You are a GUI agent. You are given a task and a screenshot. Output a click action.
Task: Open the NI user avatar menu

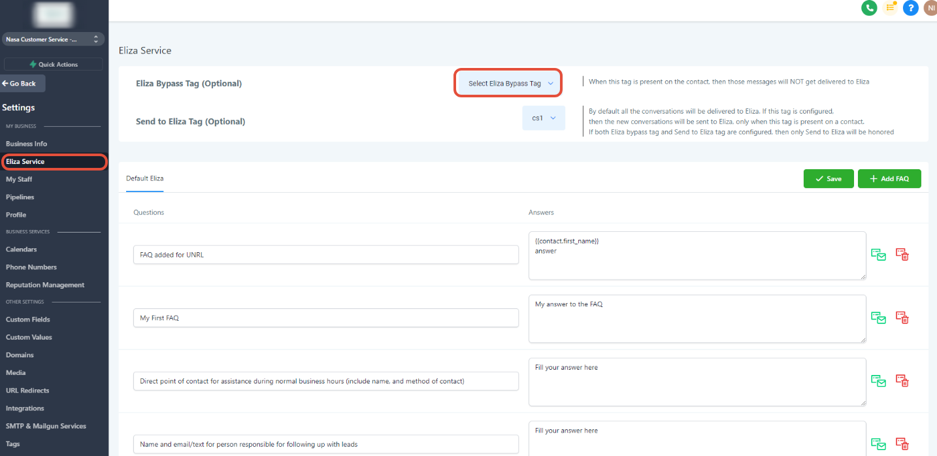pos(930,8)
